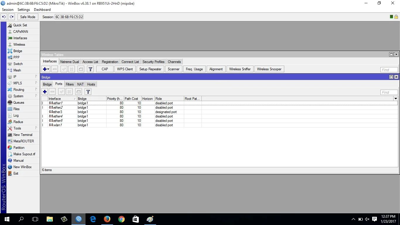Open New Terminal from sidebar
Image resolution: width=400 pixels, height=225 pixels.
coord(23,135)
